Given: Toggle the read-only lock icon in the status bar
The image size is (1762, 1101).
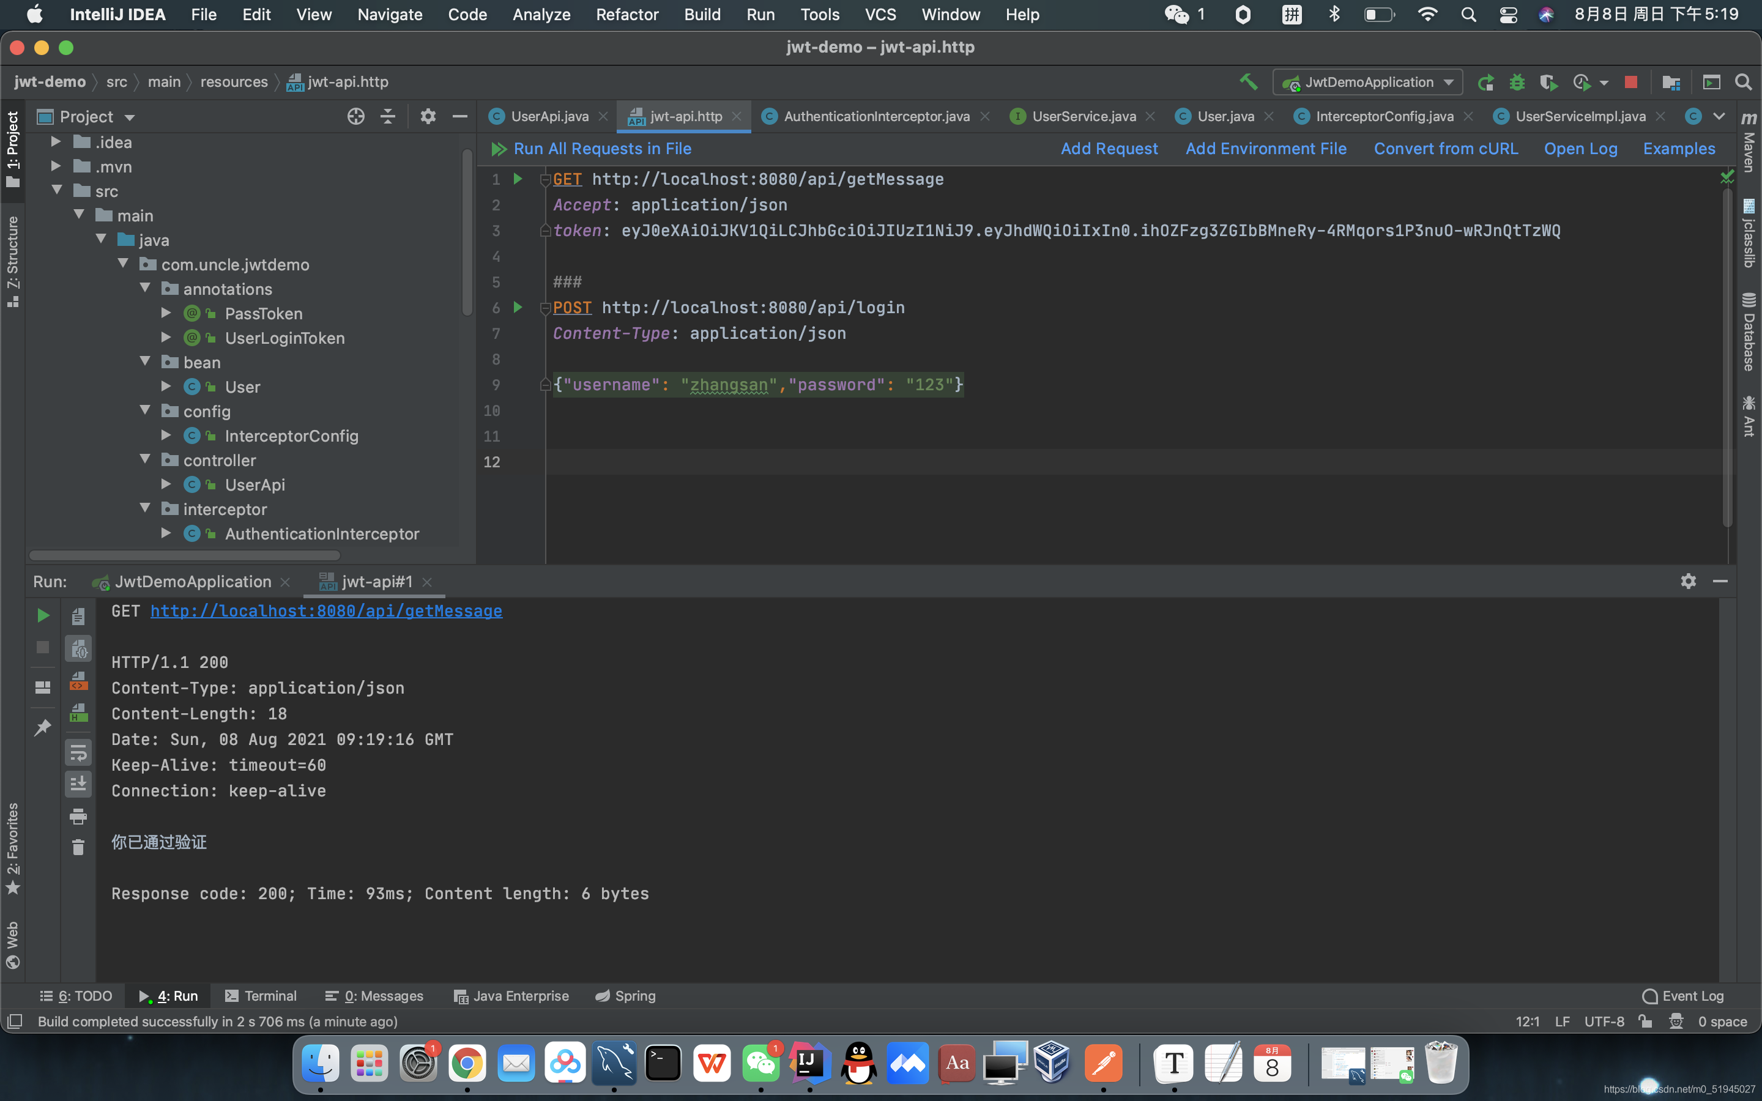Looking at the screenshot, I should (1645, 1021).
